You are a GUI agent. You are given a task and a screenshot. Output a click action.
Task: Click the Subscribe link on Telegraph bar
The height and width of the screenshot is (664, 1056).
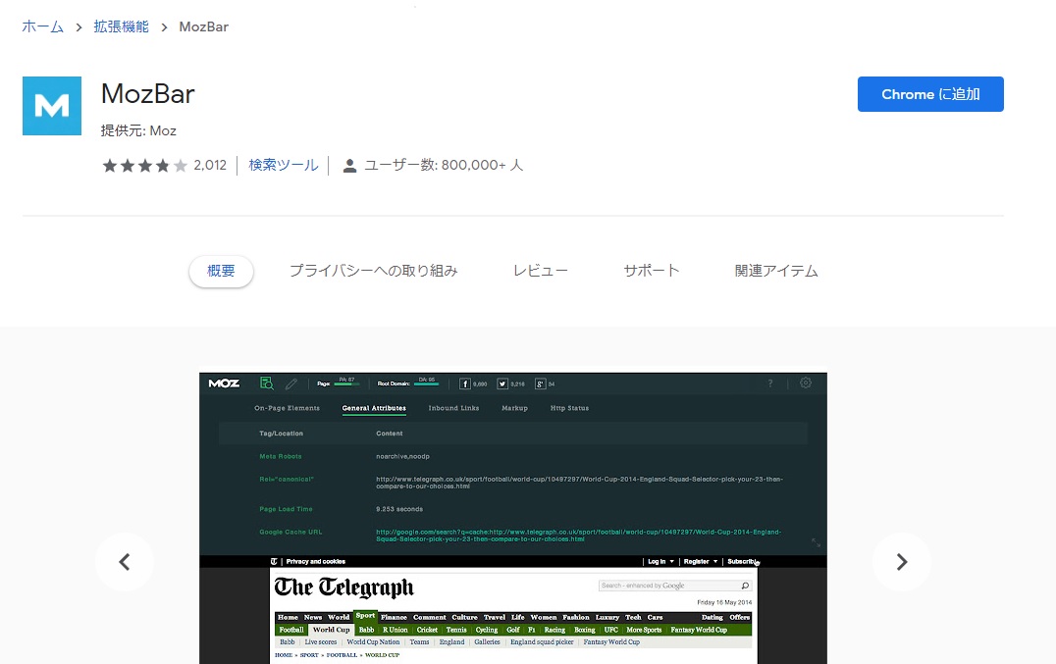(744, 562)
